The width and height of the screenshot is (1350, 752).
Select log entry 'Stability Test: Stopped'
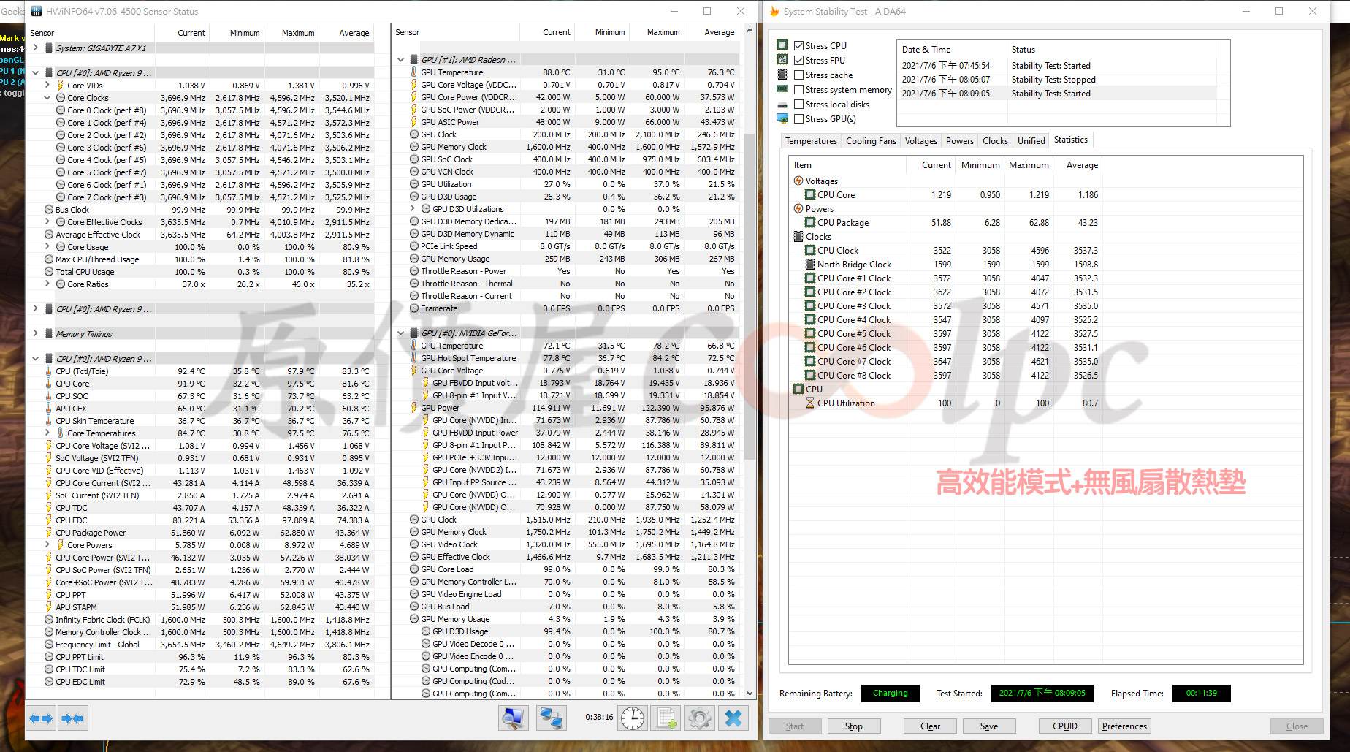click(1056, 80)
